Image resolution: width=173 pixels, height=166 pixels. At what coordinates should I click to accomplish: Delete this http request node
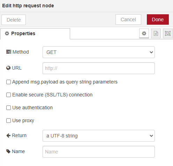click(x=14, y=20)
